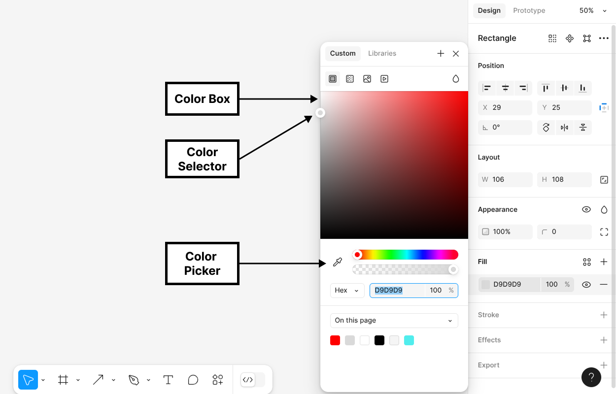Open the Hex color format dropdown
The image size is (616, 394).
click(x=347, y=291)
